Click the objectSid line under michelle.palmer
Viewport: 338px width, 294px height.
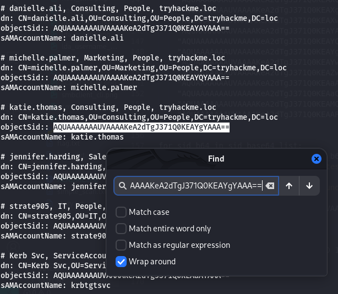point(115,77)
